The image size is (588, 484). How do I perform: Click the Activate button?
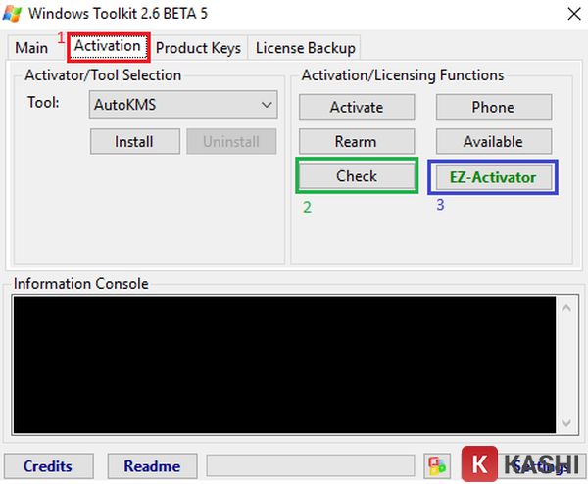click(x=357, y=107)
